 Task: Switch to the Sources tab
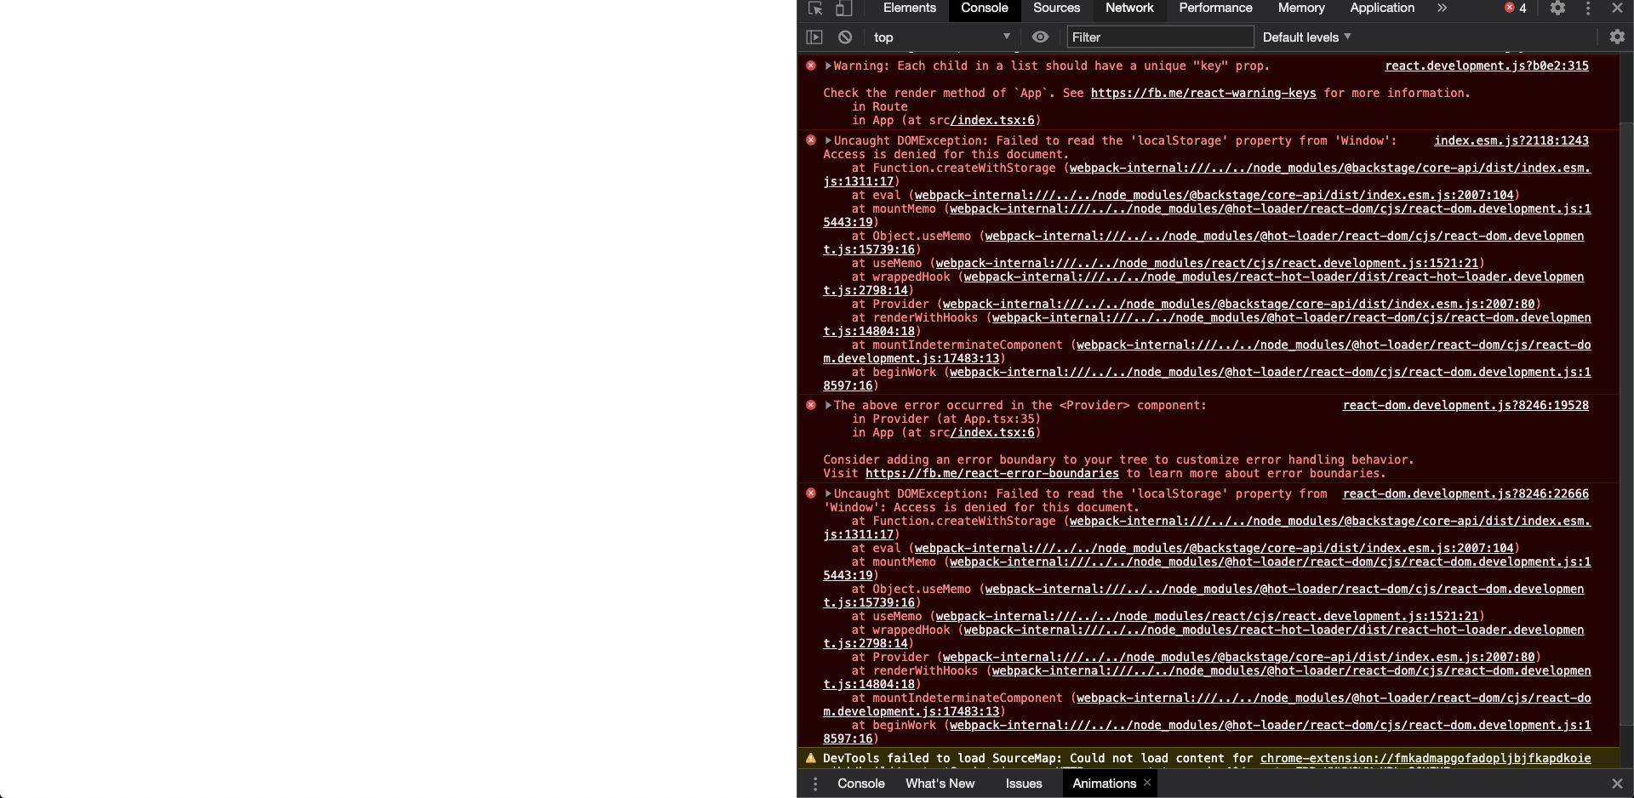click(x=1056, y=8)
